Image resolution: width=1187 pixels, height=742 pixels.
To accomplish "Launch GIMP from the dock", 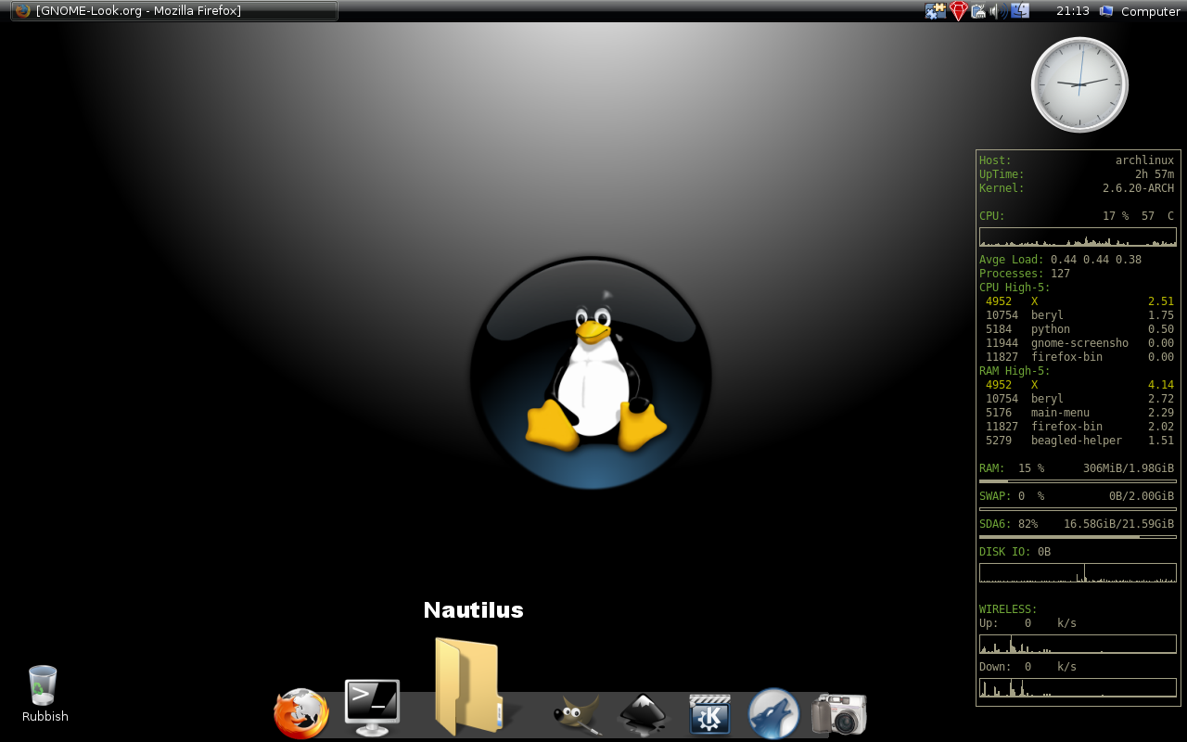I will 576,714.
